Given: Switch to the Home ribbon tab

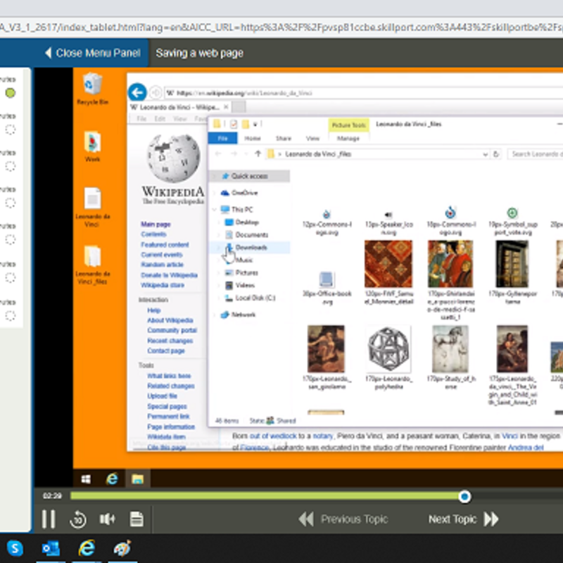Looking at the screenshot, I should click(x=253, y=138).
